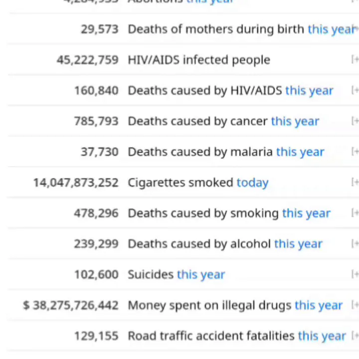The width and height of the screenshot is (359, 359).
Task: Expand the cigarettes smoked row
Action: point(355,182)
